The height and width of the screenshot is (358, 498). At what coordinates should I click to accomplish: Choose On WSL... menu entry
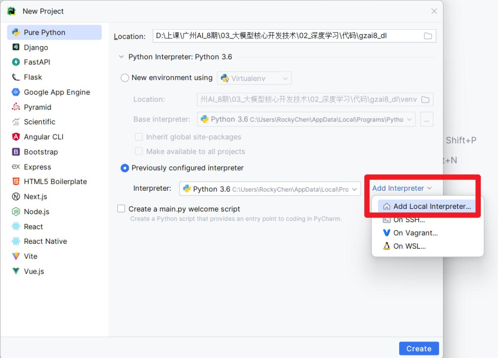(427, 247)
